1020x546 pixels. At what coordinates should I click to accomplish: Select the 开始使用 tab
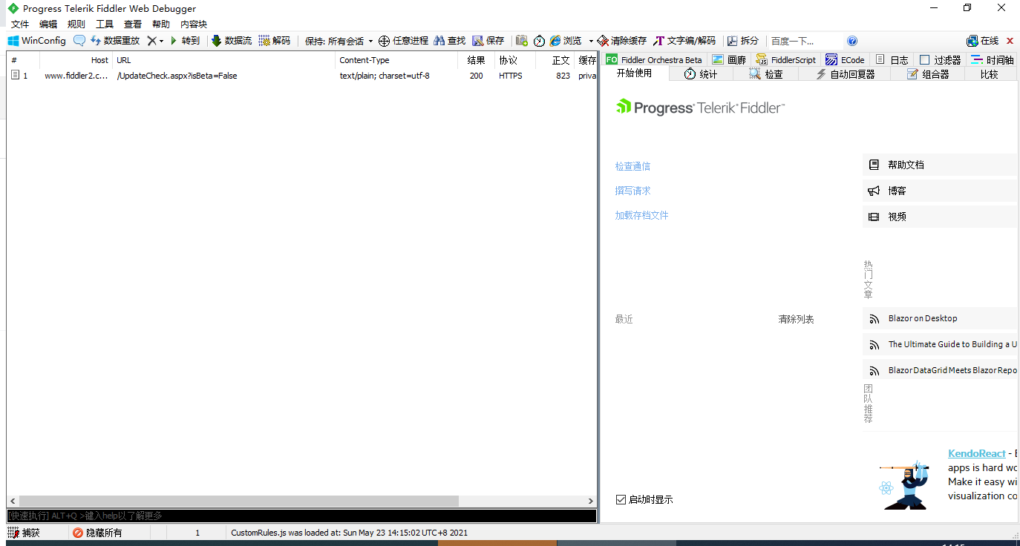635,73
